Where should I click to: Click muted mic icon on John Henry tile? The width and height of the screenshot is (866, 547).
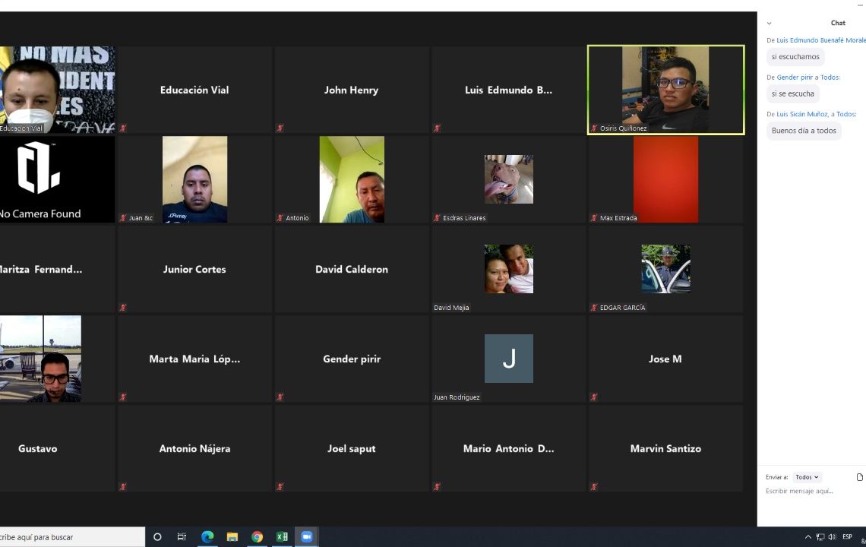tap(280, 128)
